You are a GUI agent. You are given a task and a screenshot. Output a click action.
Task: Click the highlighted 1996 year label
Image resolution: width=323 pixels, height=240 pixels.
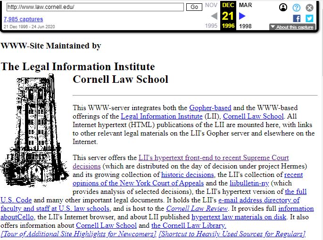pos(228,26)
